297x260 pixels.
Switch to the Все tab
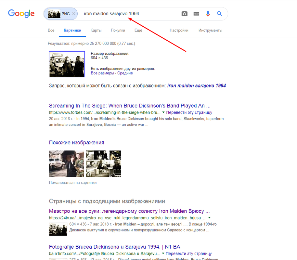pyautogui.click(x=51, y=30)
